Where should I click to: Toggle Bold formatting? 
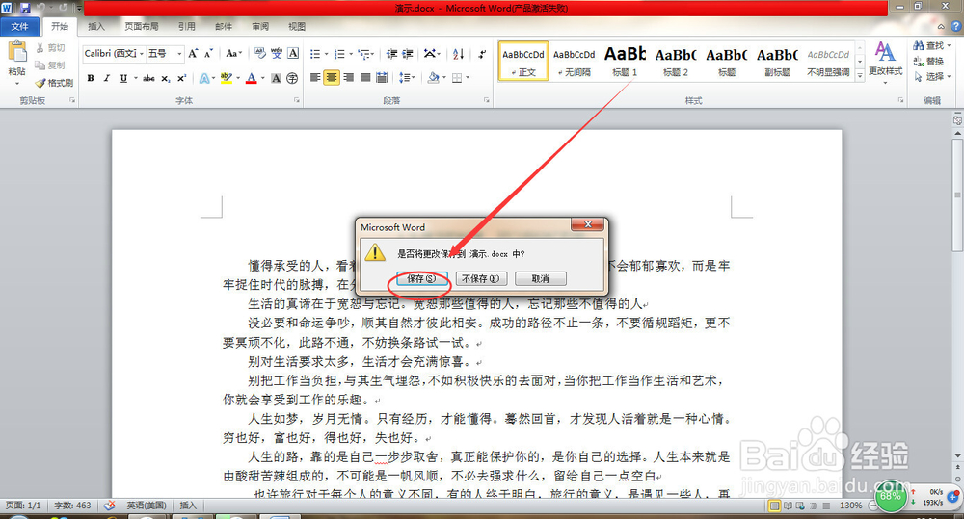point(91,78)
